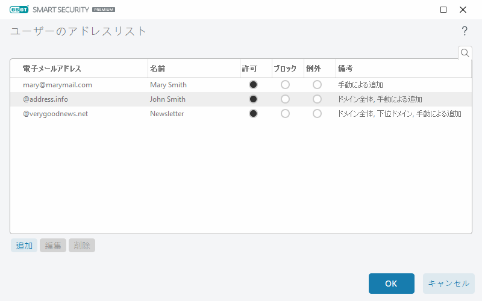The height and width of the screenshot is (301, 482).
Task: Click the 備考 column header
Action: coord(345,69)
